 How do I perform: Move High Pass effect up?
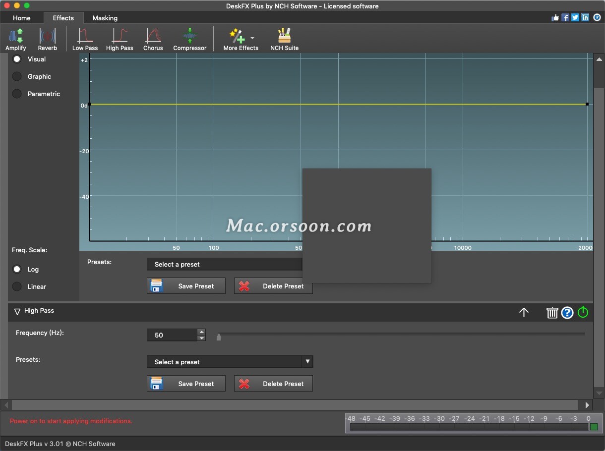click(x=524, y=312)
